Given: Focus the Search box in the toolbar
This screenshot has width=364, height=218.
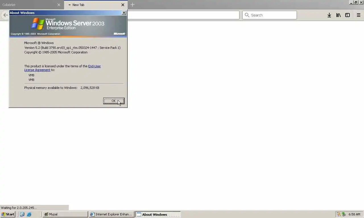Looking at the screenshot, I should coord(270,15).
